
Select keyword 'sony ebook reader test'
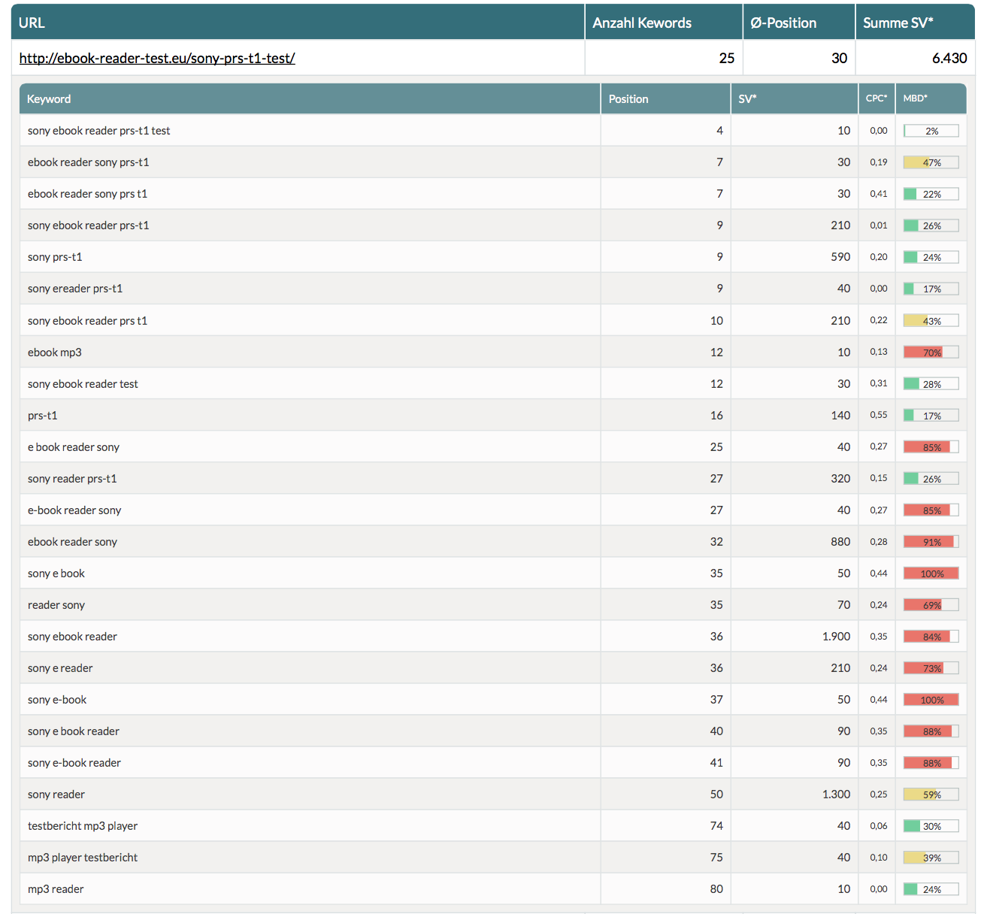(83, 383)
